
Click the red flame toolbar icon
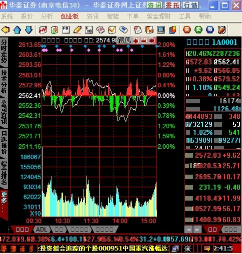click(221, 30)
